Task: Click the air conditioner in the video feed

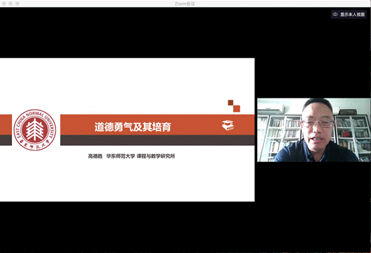Action: point(271,108)
